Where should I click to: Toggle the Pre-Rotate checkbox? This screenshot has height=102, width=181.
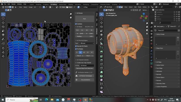point(76,49)
